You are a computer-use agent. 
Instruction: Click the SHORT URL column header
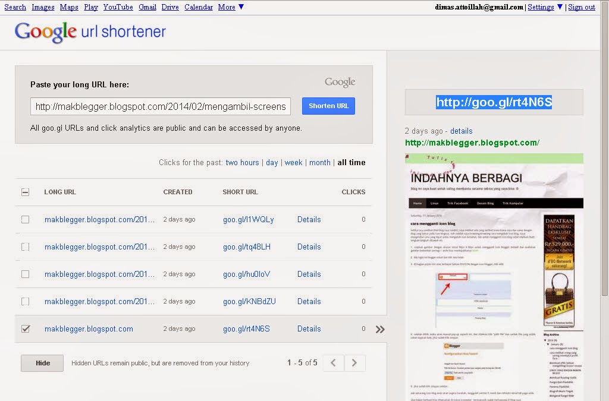240,192
